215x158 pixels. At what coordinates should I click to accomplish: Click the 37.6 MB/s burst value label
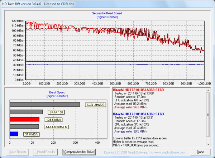pyautogui.click(x=31, y=134)
